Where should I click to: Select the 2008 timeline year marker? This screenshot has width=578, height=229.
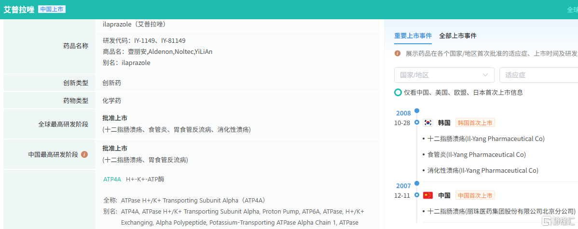(403, 113)
